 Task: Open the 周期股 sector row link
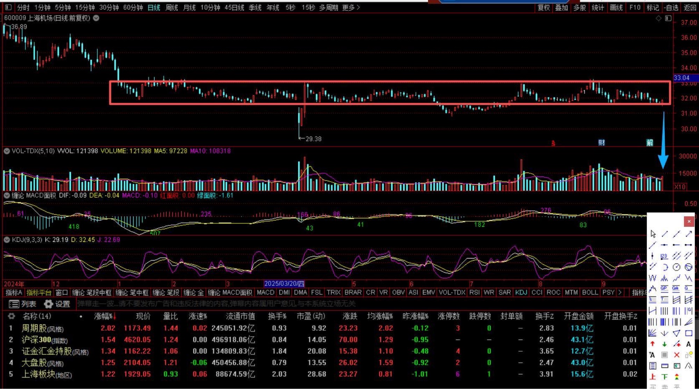point(34,328)
